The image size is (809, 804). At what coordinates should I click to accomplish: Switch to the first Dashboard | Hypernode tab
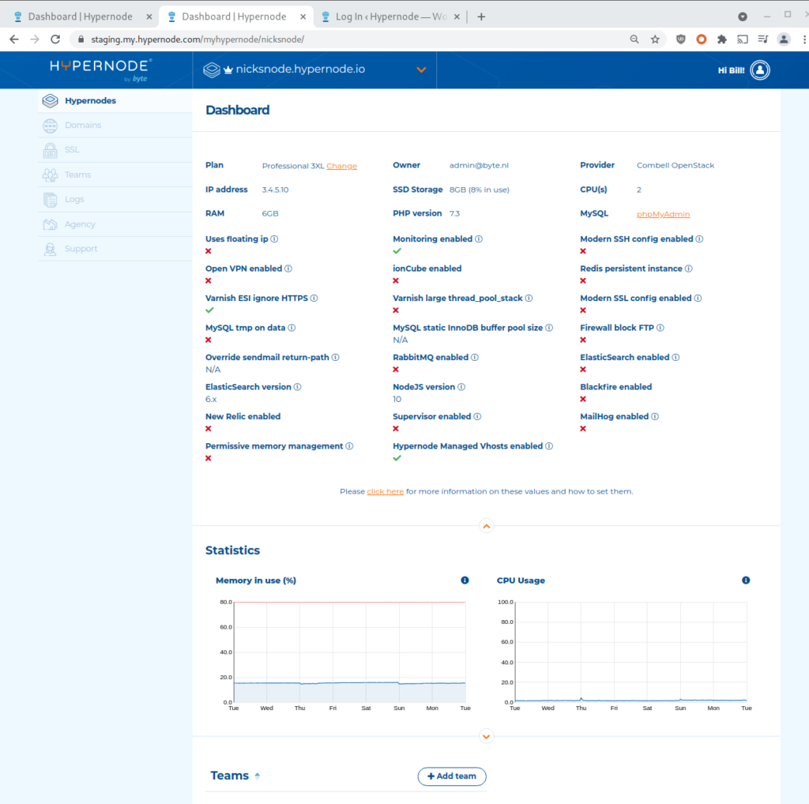80,17
